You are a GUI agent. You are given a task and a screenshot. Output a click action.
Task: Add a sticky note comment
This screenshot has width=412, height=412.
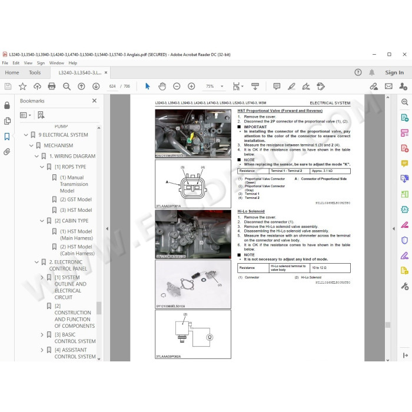277,86
